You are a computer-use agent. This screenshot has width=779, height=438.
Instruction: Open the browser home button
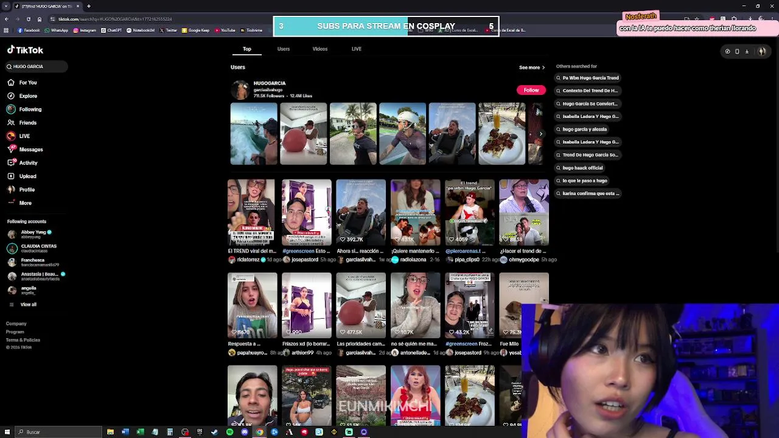39,19
